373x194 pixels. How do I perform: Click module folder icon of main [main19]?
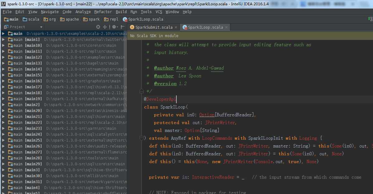tap(10, 99)
